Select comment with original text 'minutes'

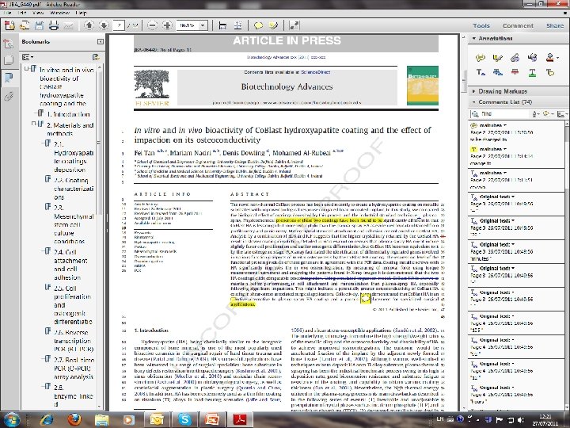[x=516, y=251]
